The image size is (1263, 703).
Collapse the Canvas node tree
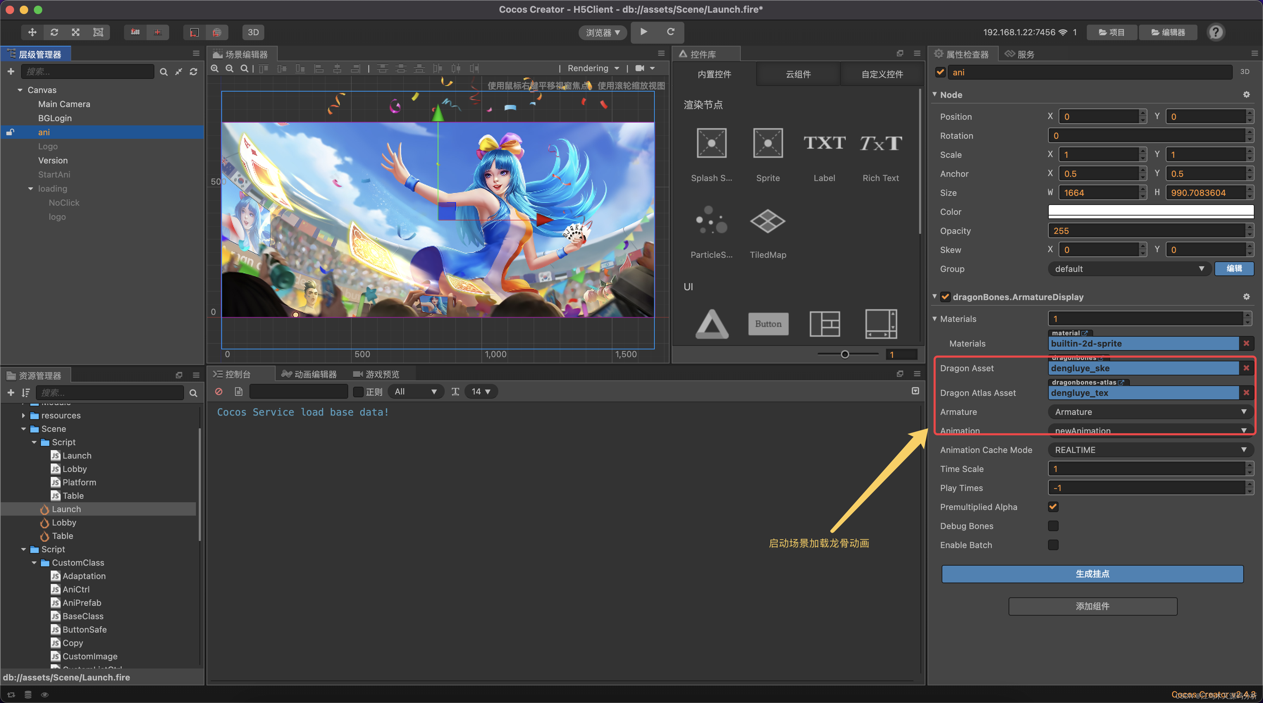(x=20, y=90)
